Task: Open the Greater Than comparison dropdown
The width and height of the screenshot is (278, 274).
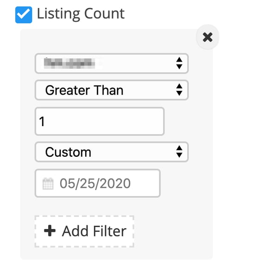Action: click(x=112, y=90)
